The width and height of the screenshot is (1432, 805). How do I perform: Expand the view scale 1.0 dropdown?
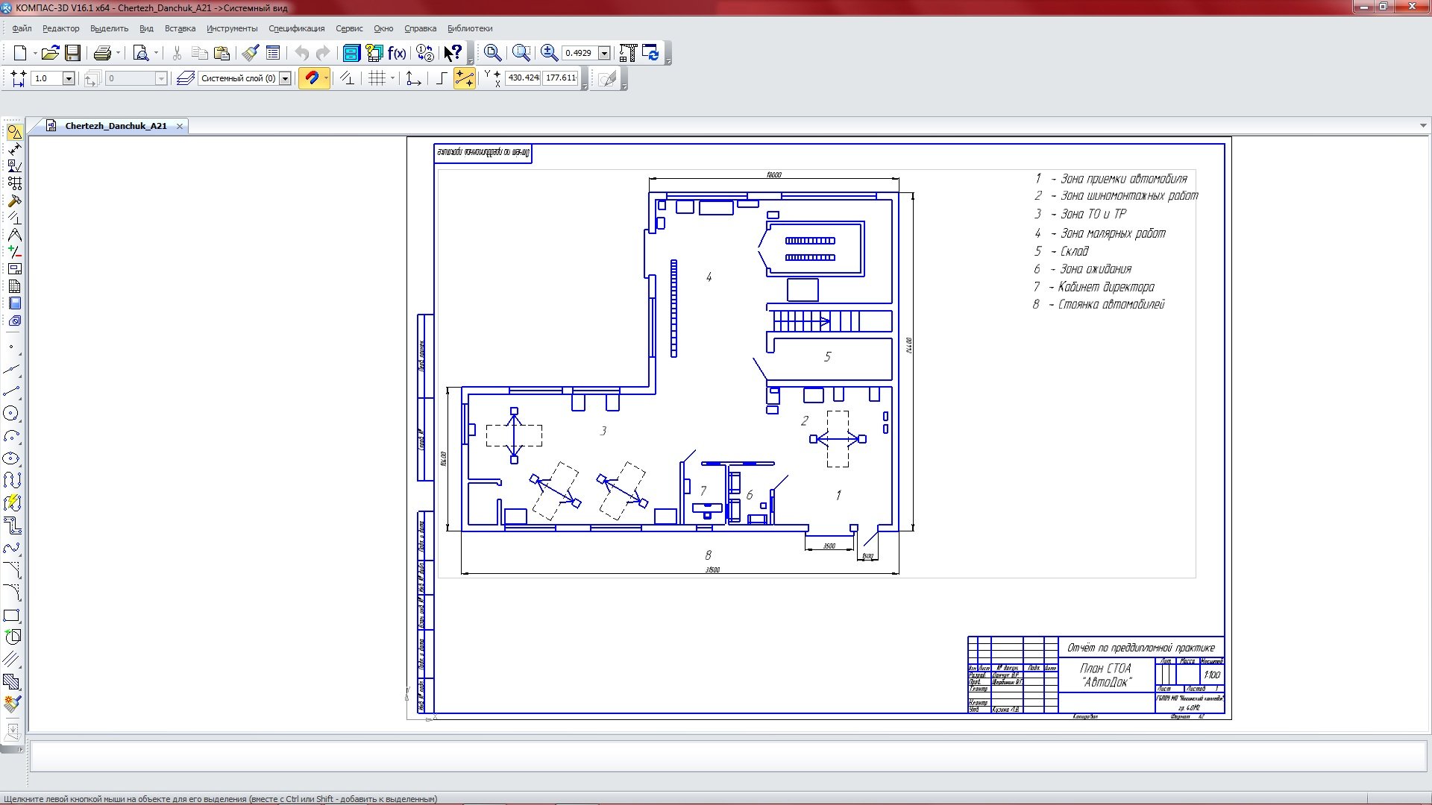[x=69, y=78]
